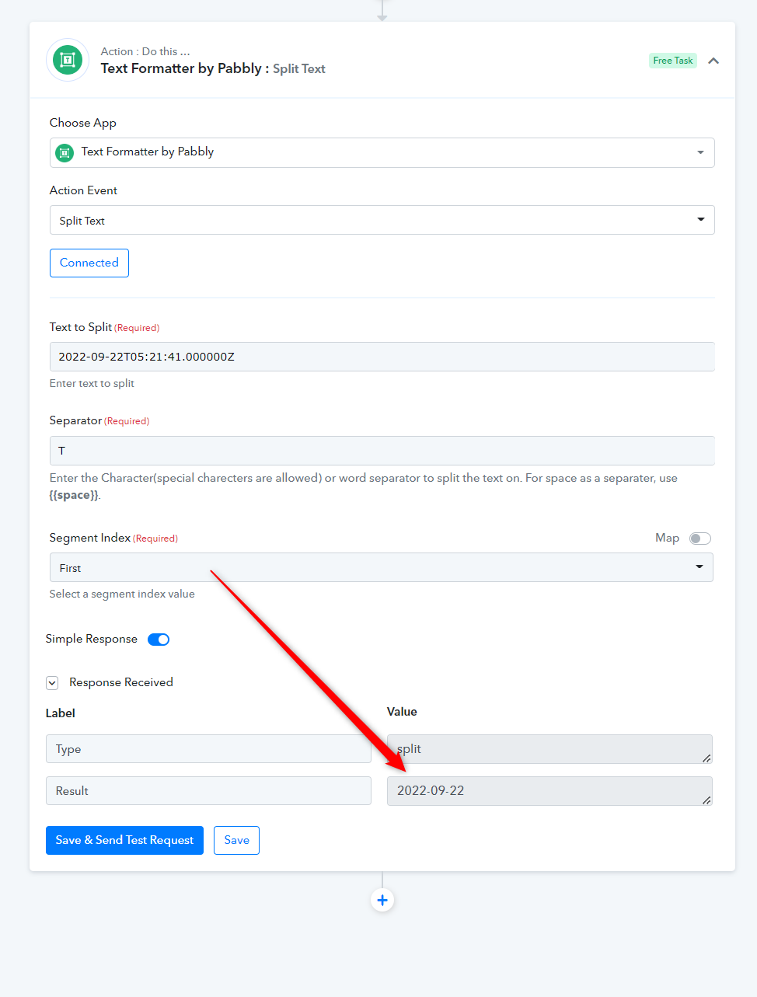The height and width of the screenshot is (997, 757).
Task: Click the resize handle of the split value box
Action: 706,758
